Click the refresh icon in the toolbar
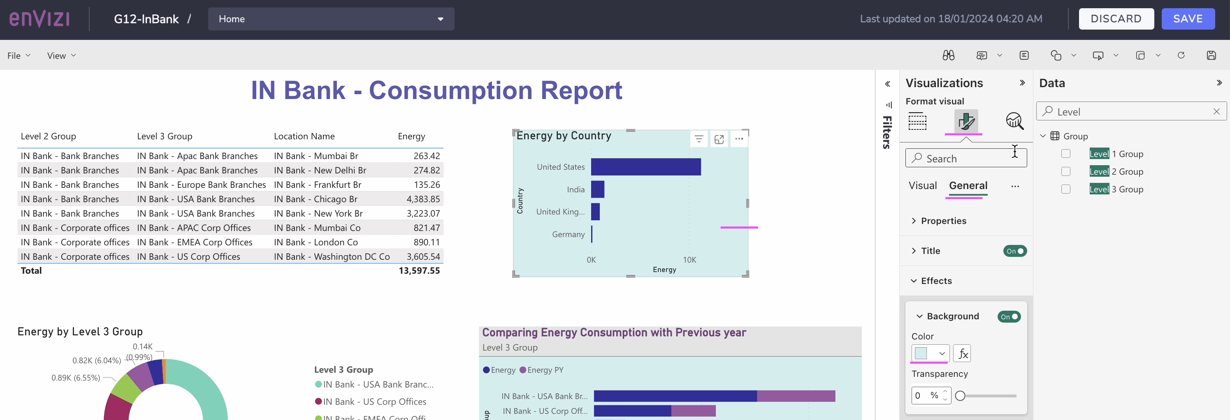Viewport: 1230px width, 420px height. 1181,55
